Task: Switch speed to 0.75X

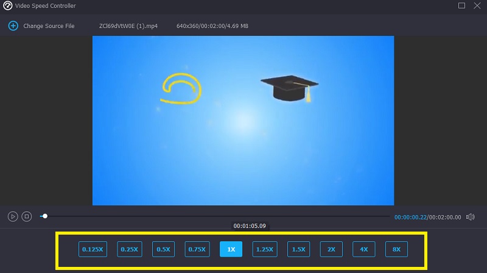Action: [197, 249]
